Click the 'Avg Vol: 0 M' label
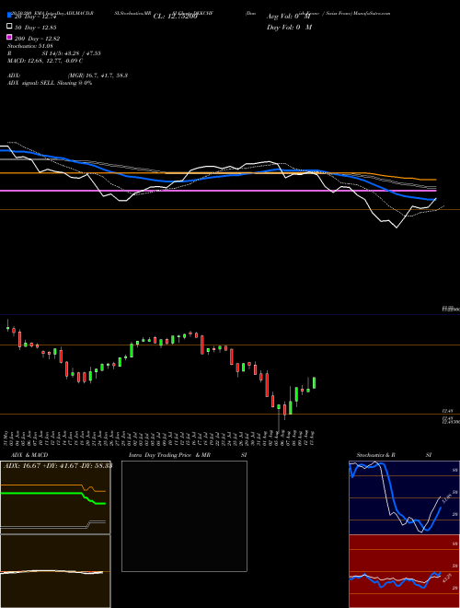The width and height of the screenshot is (460, 608). 289,17
